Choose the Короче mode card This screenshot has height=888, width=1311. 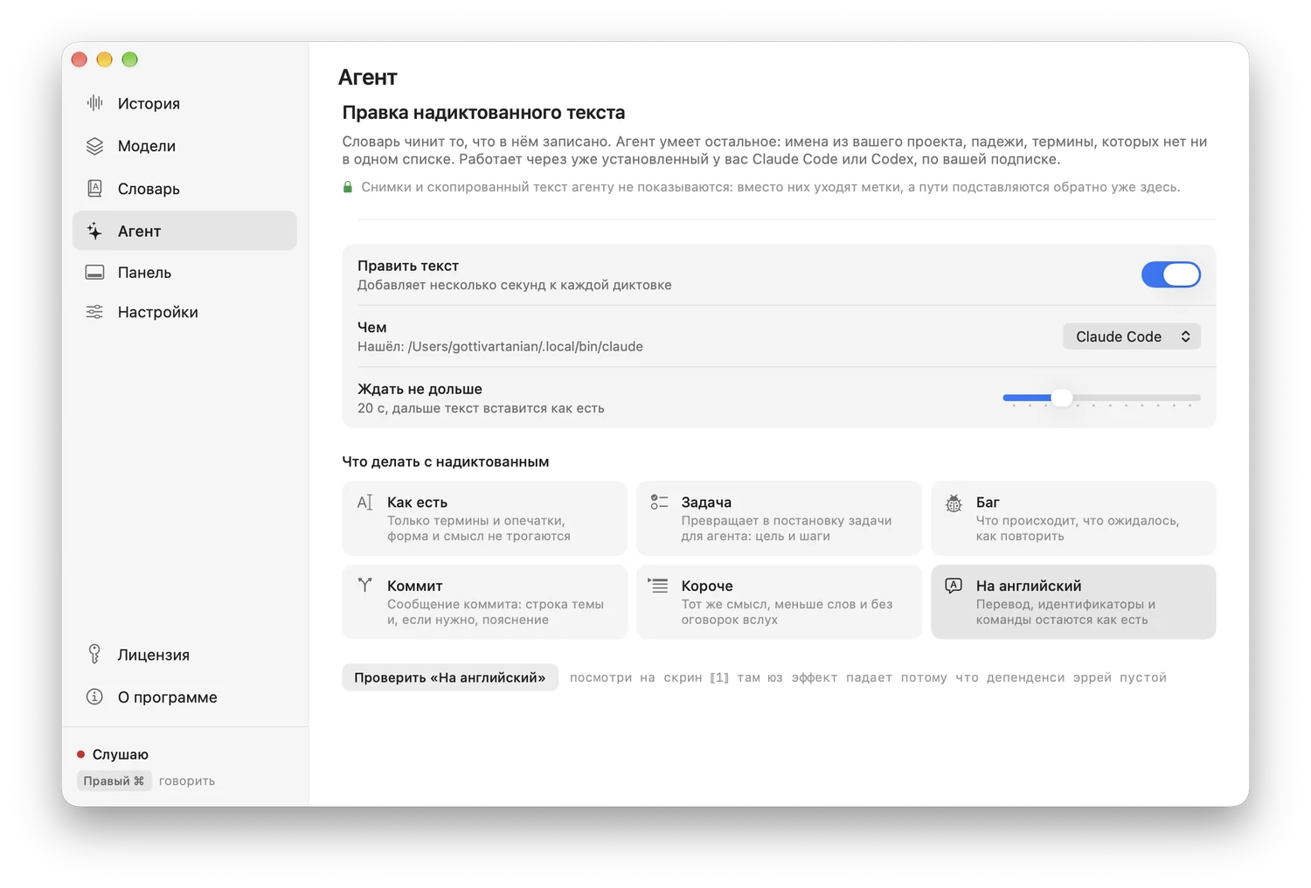point(779,601)
